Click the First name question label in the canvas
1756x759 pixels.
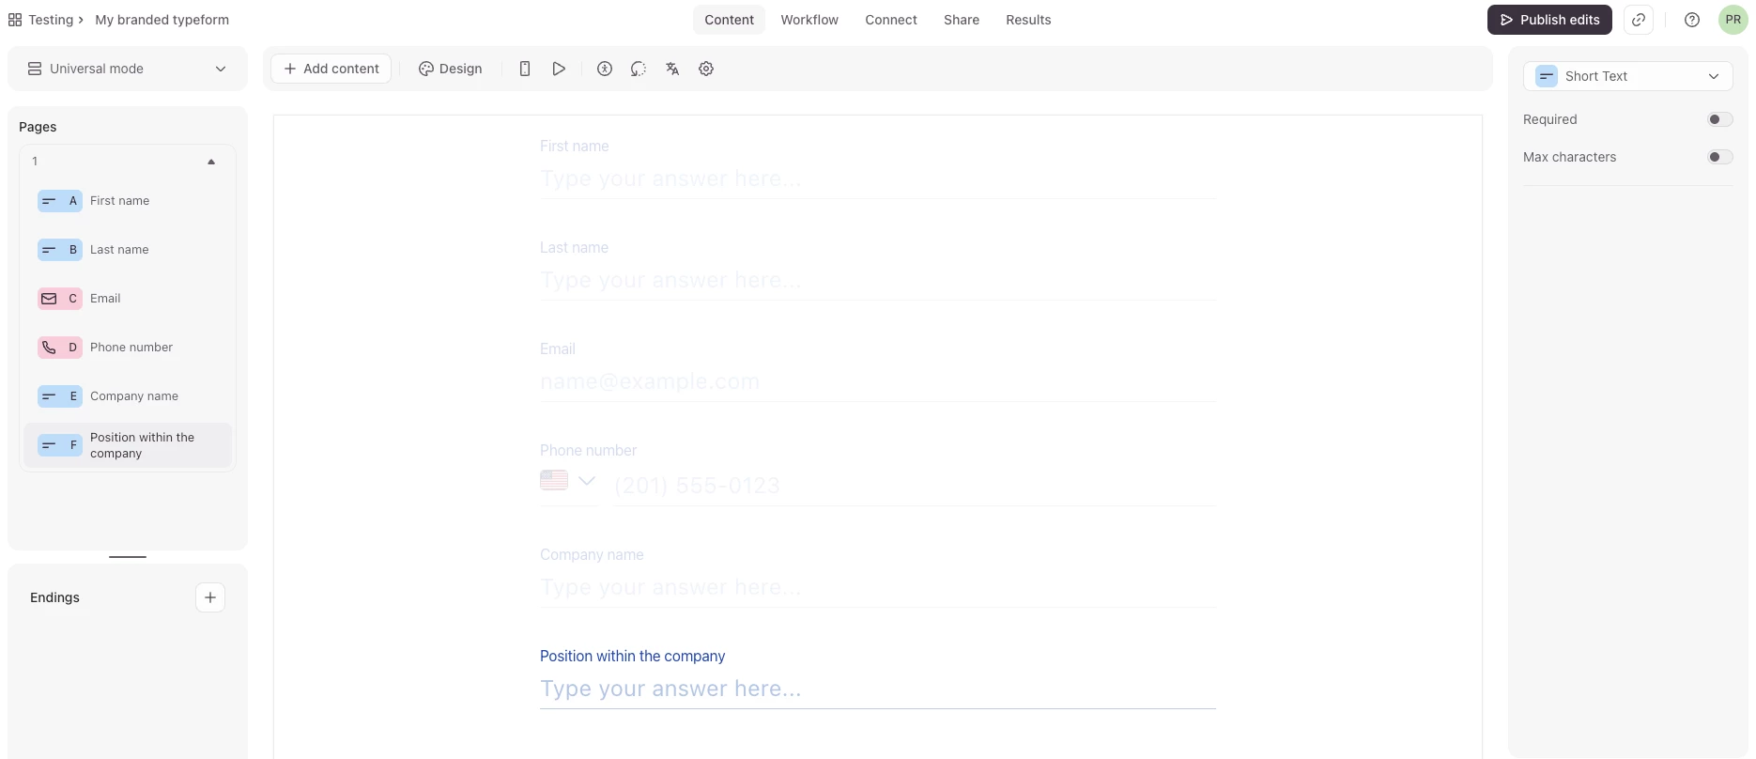pyautogui.click(x=574, y=146)
